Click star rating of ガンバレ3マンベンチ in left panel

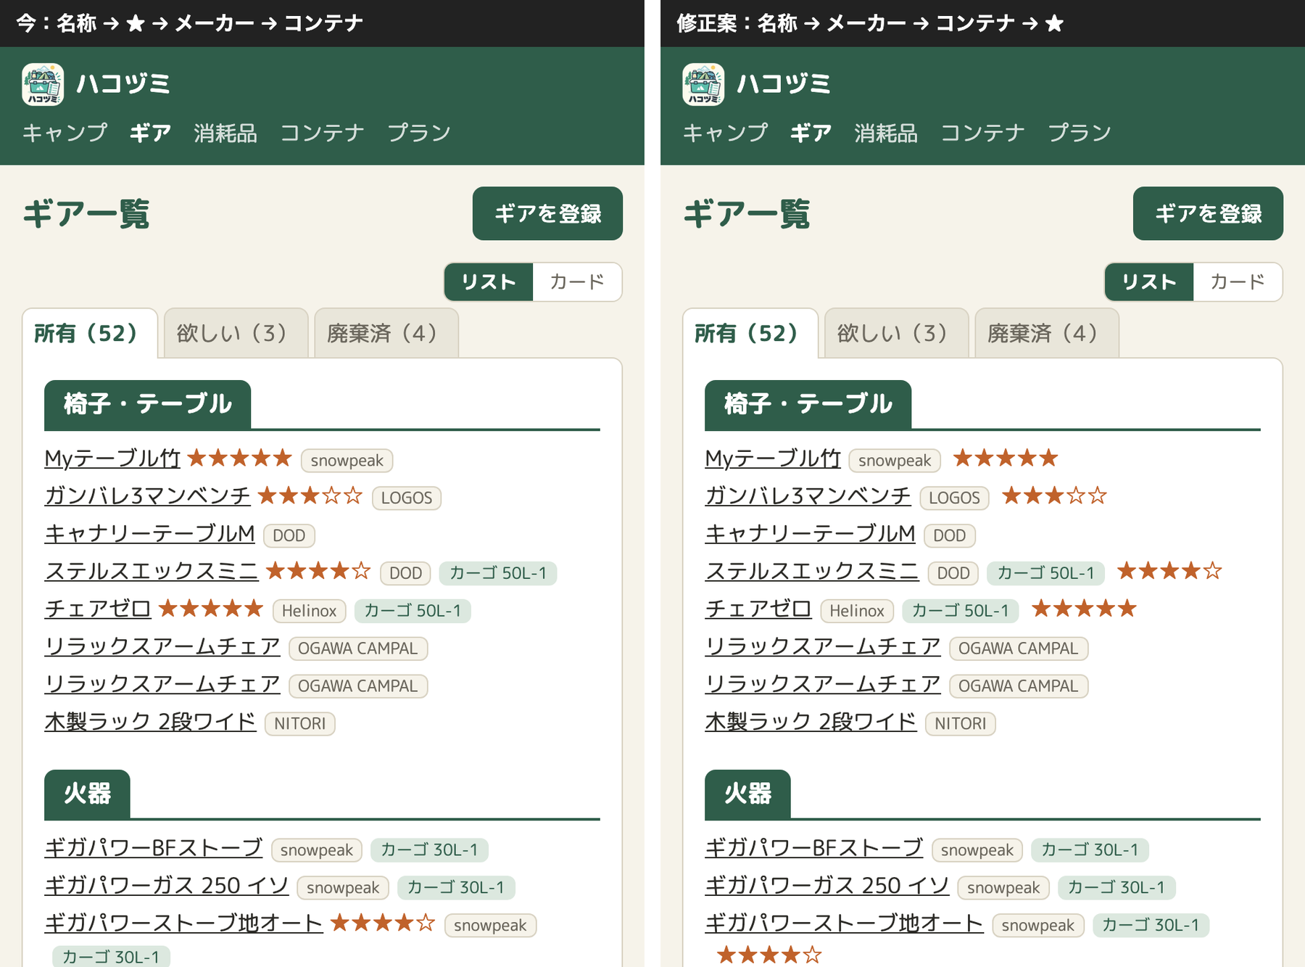310,495
